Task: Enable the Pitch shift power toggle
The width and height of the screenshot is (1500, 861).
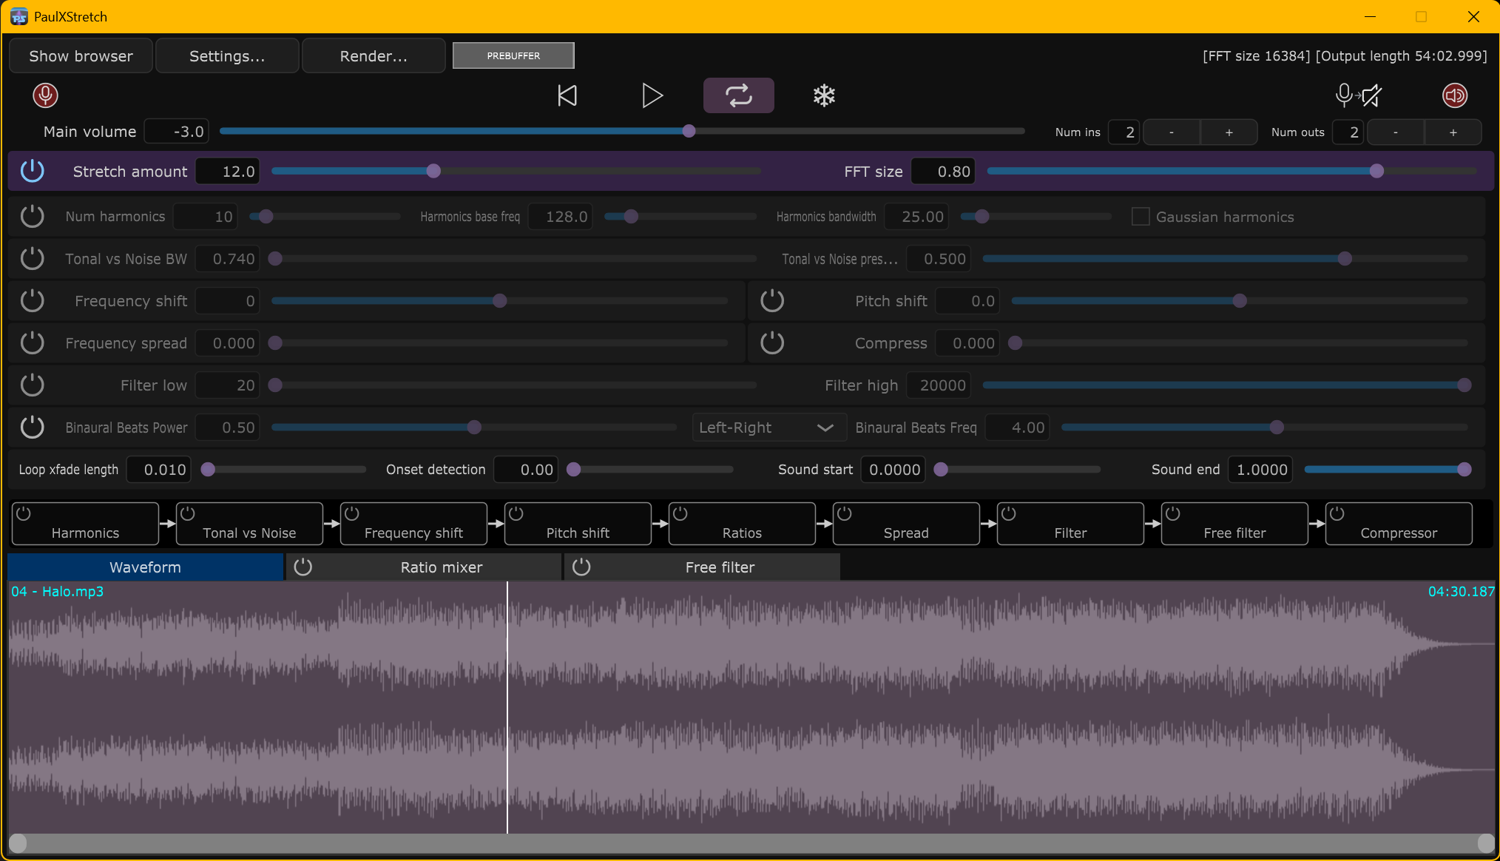Action: point(772,301)
